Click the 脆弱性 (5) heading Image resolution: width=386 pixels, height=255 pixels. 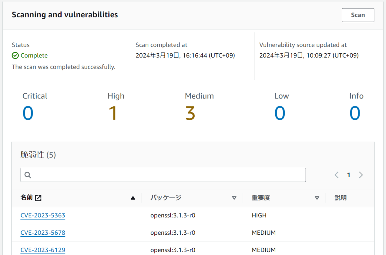point(38,155)
